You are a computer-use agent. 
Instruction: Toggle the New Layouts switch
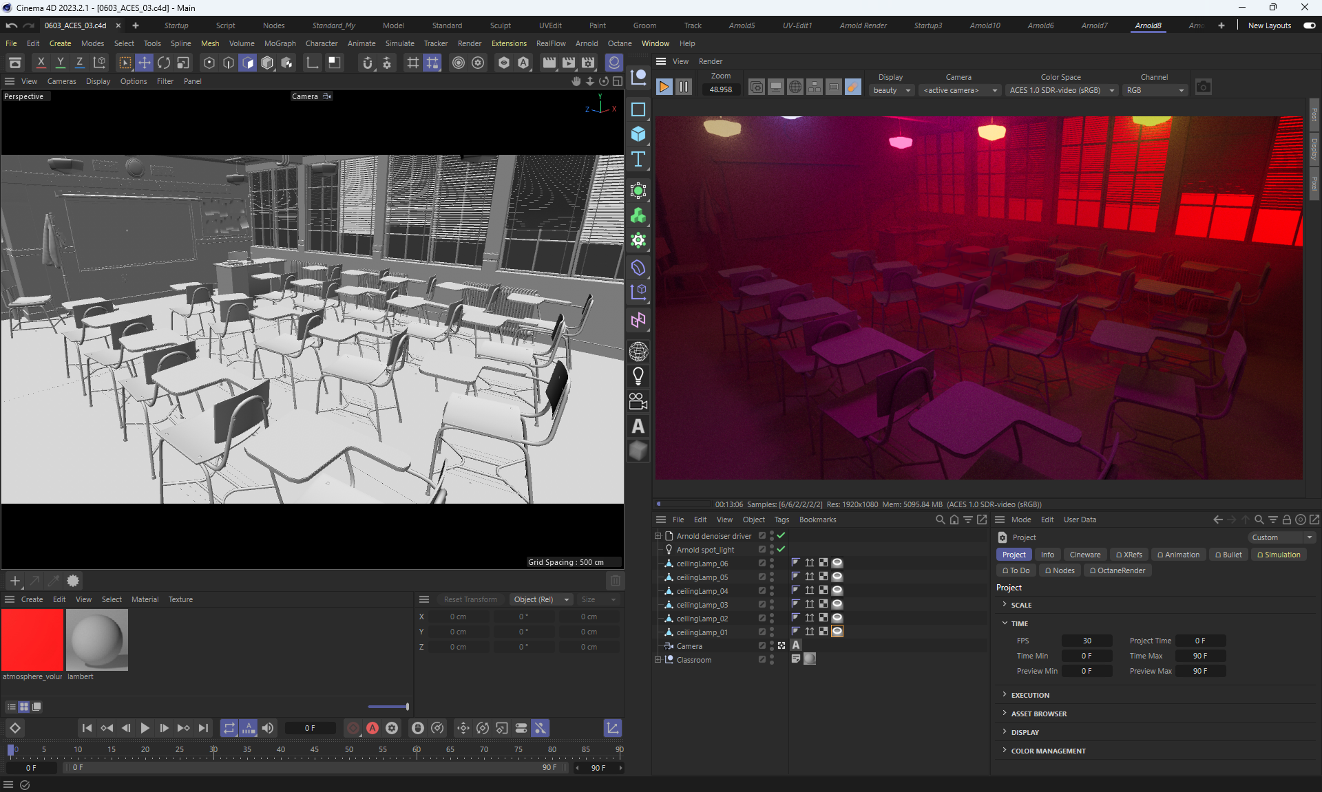1309,25
